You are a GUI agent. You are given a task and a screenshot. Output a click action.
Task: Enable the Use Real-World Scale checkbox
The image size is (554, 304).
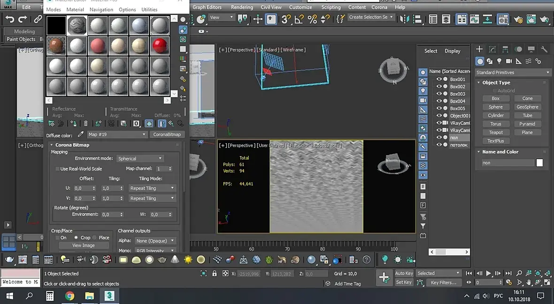(58, 169)
